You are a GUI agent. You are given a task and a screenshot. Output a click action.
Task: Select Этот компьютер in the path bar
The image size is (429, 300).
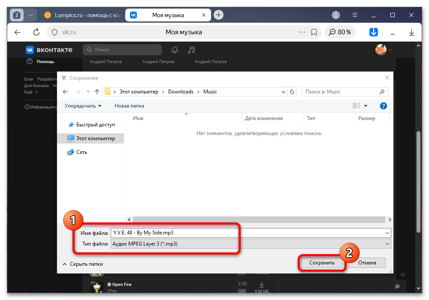point(139,92)
